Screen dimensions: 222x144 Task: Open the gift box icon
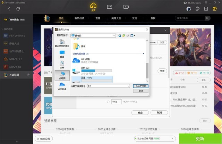click(x=215, y=9)
